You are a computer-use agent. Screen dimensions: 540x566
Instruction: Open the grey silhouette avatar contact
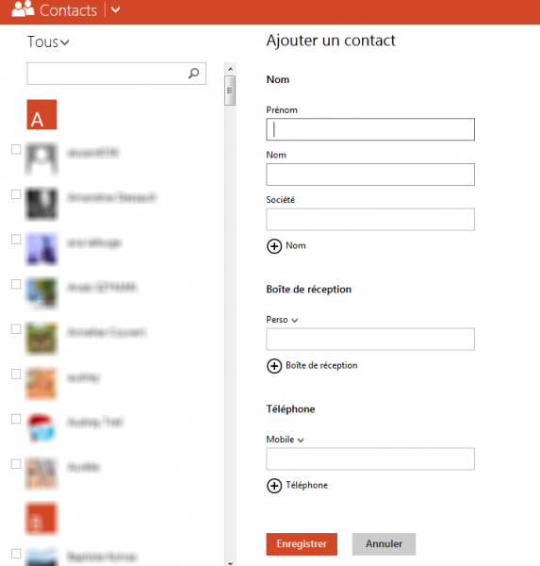pyautogui.click(x=41, y=158)
